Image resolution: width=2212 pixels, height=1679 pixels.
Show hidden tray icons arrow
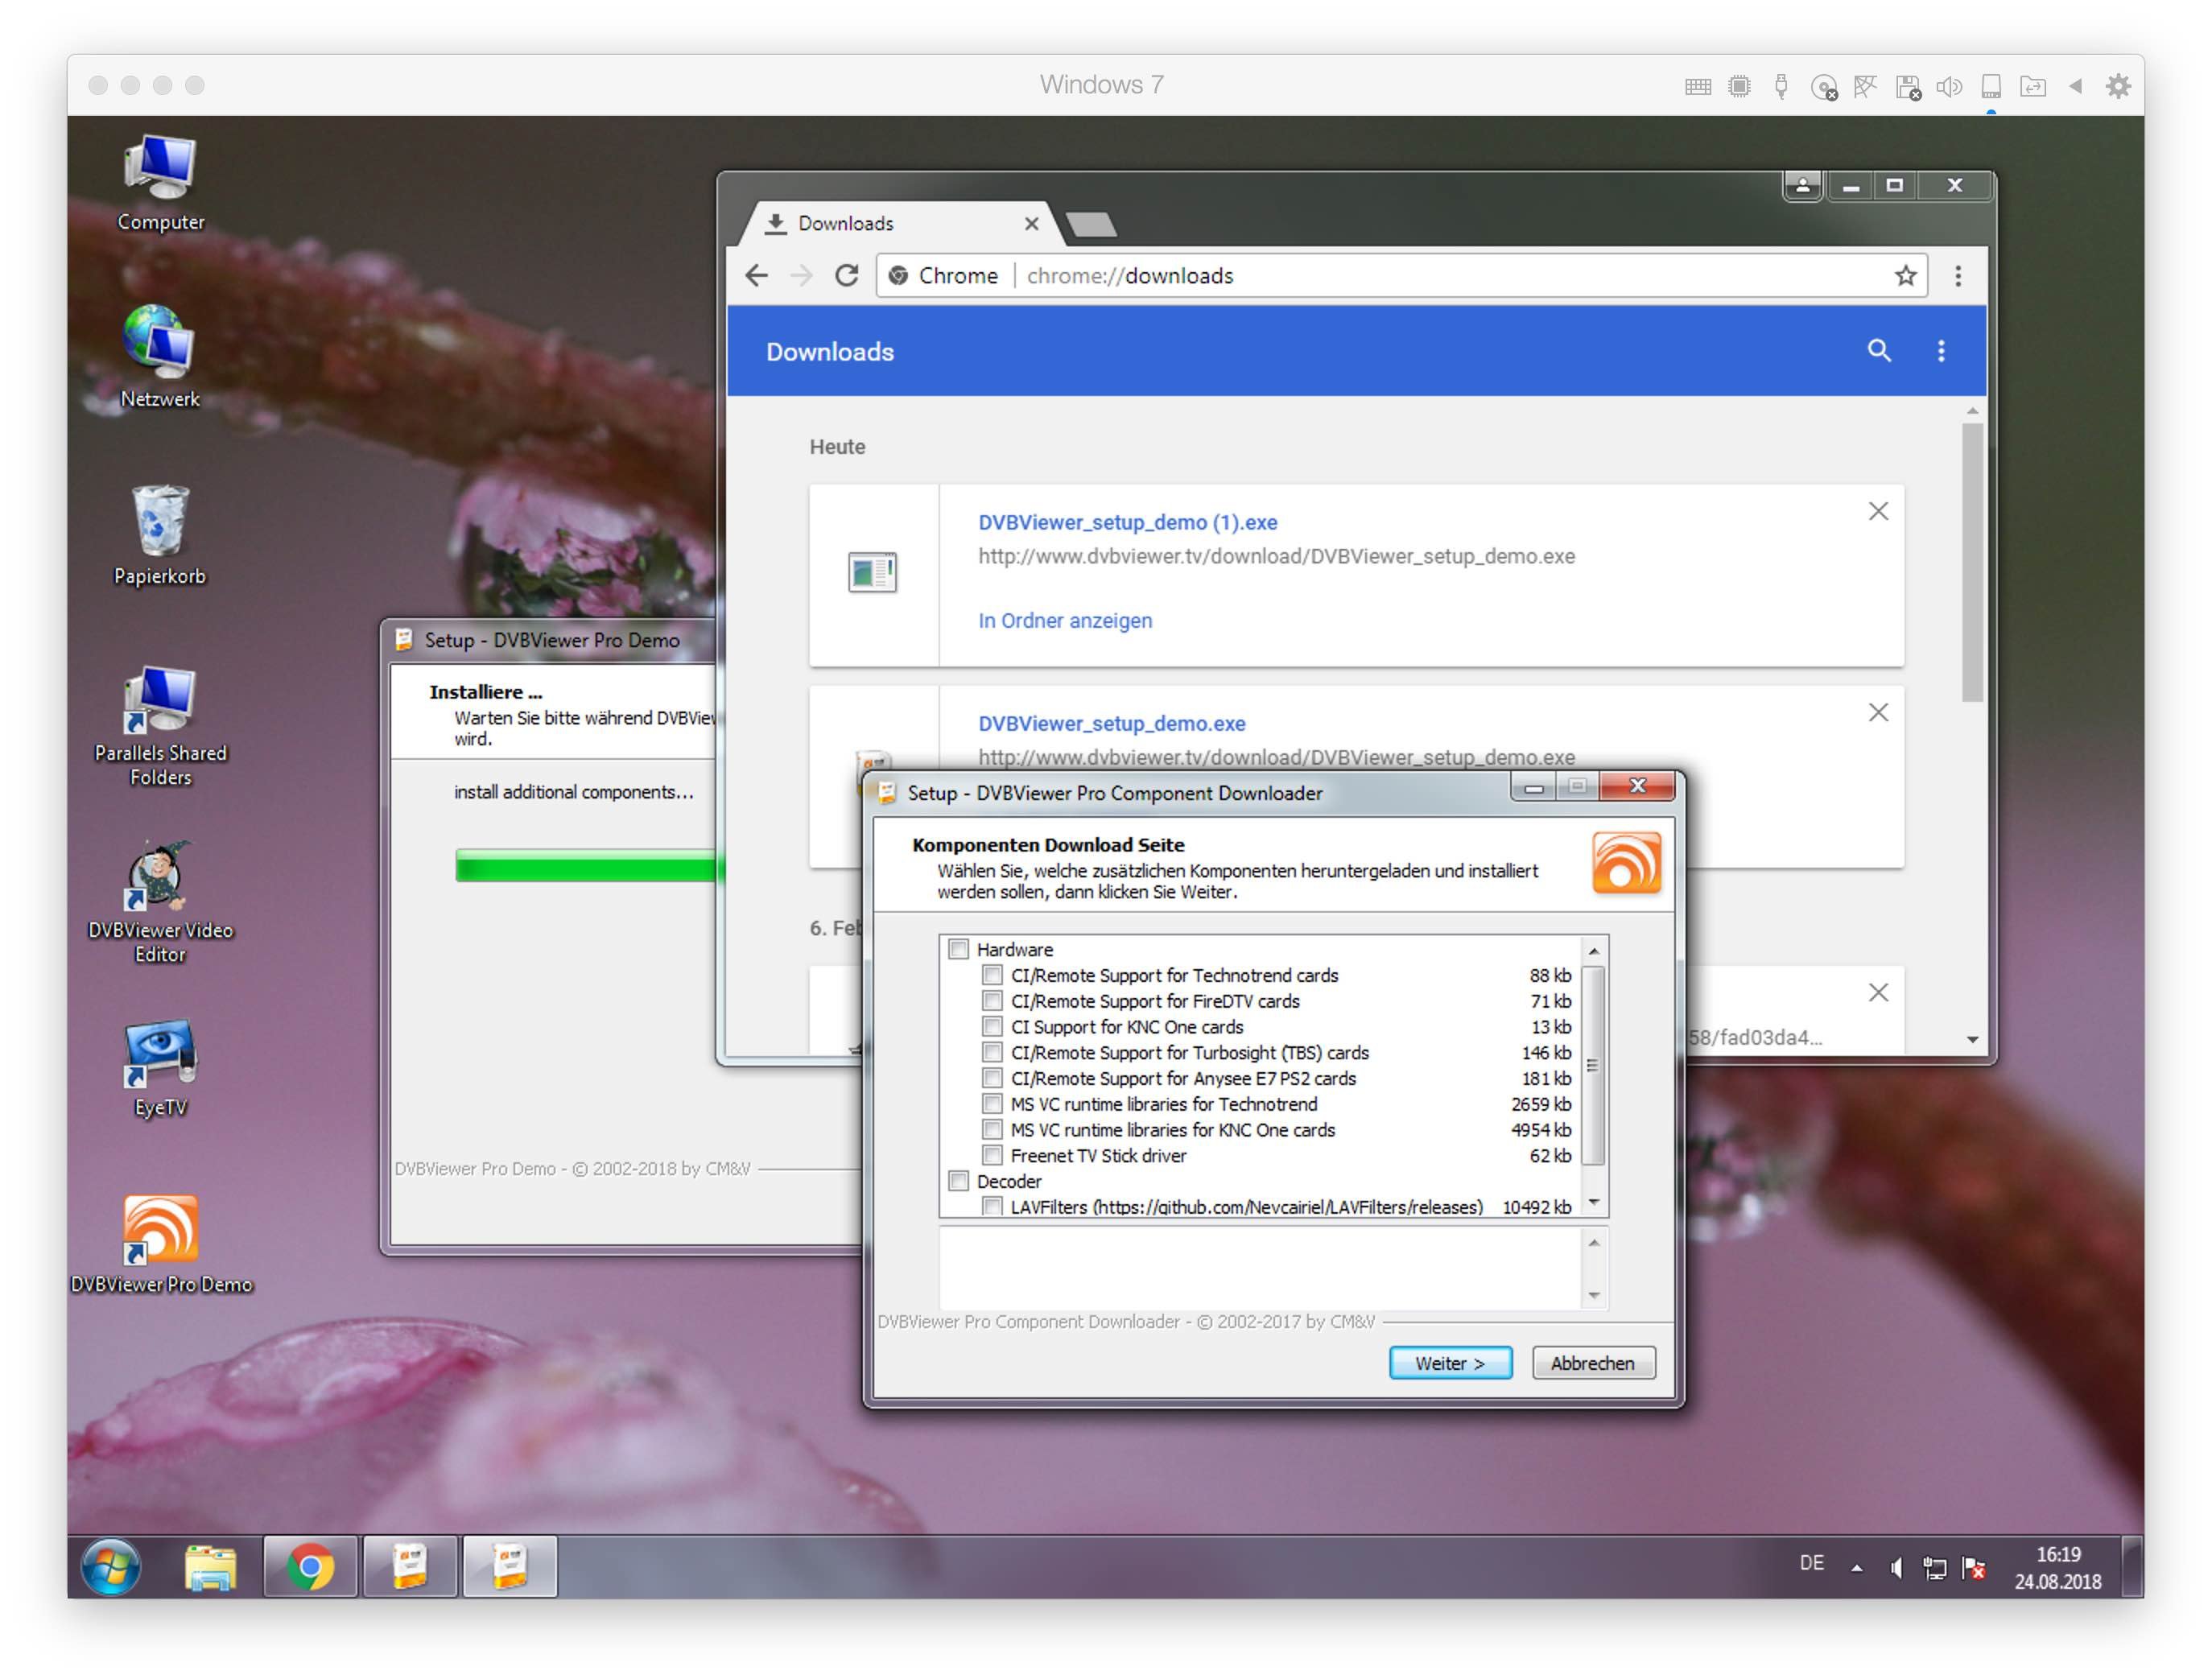1857,1568
